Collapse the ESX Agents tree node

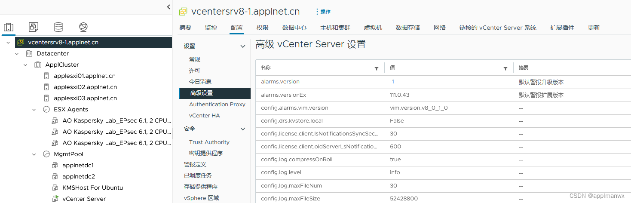point(34,110)
